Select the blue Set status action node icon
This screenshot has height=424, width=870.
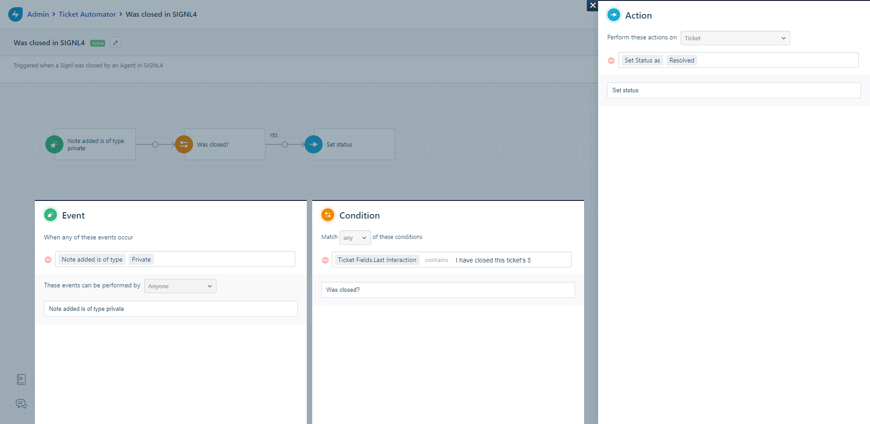coord(314,145)
